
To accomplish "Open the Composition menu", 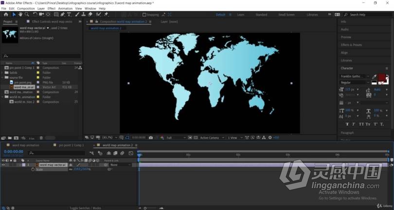I will pyautogui.click(x=26, y=9).
